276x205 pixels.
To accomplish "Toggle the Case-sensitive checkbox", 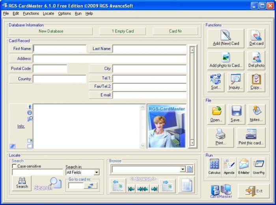I will 14,166.
